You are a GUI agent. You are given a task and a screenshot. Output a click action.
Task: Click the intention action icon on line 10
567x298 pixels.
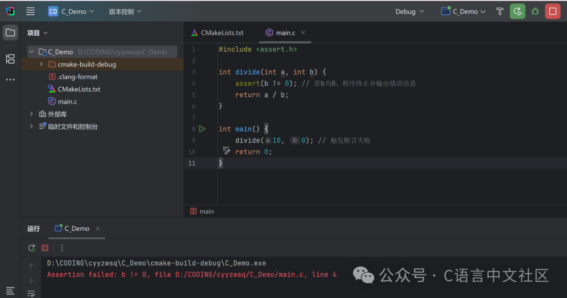tap(226, 150)
